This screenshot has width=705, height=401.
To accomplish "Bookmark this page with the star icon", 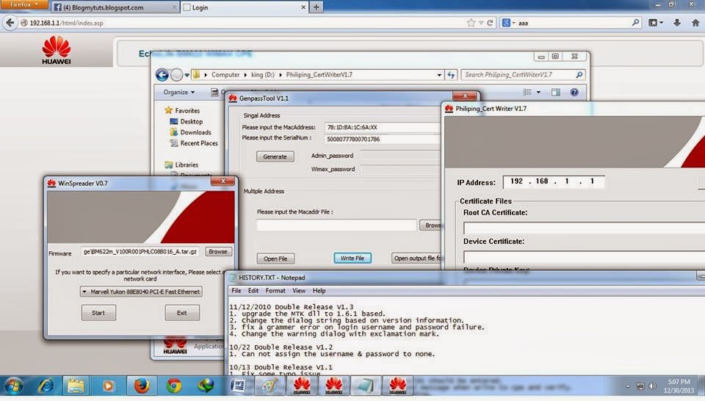I will pyautogui.click(x=471, y=23).
